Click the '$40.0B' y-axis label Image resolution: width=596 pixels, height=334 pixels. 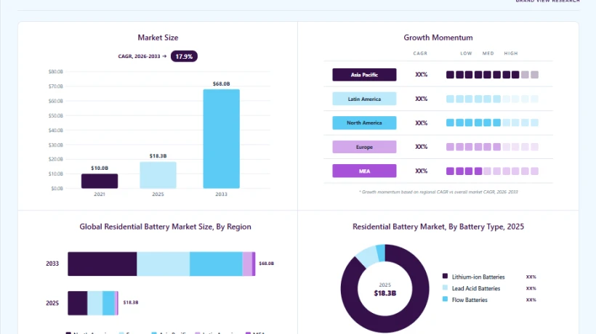tap(56, 130)
